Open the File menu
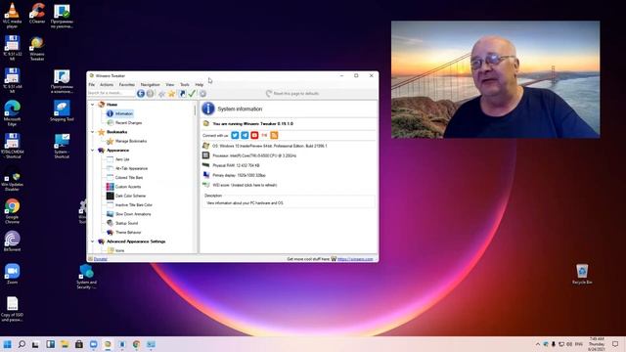Image resolution: width=626 pixels, height=352 pixels. click(x=91, y=85)
